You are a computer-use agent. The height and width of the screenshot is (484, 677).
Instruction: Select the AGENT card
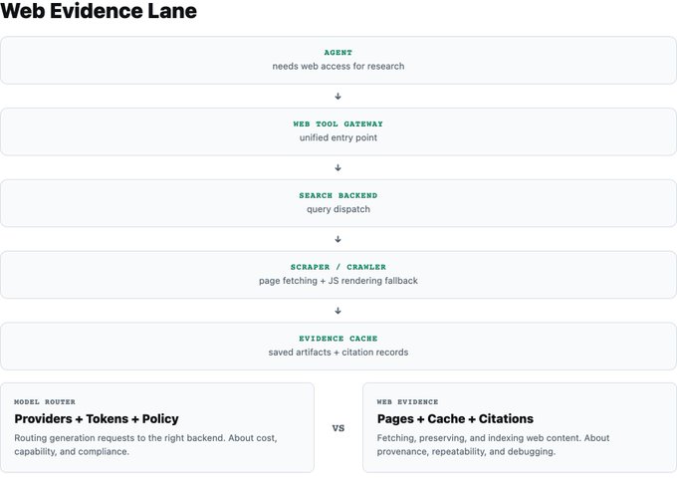pos(338,60)
